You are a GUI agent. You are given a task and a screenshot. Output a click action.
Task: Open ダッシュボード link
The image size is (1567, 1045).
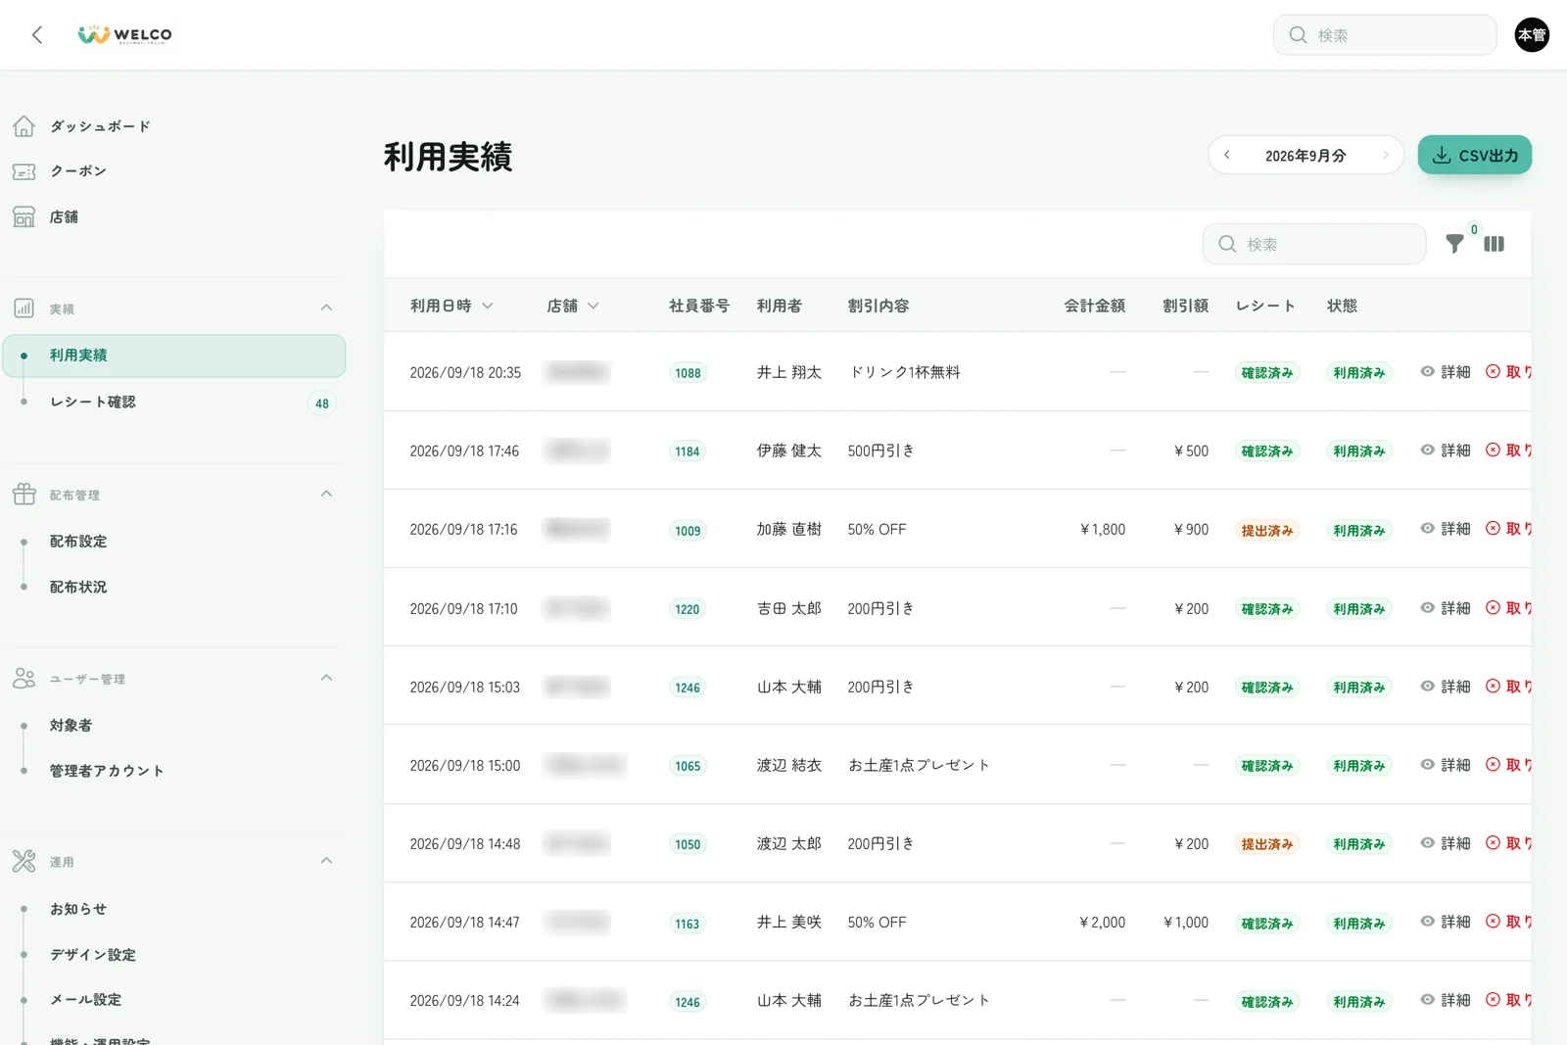point(100,126)
